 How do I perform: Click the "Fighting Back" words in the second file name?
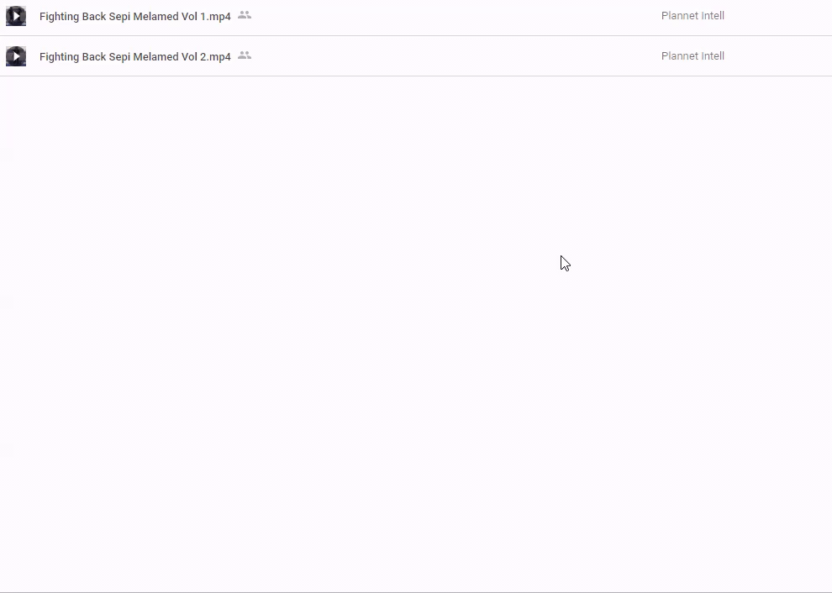72,57
